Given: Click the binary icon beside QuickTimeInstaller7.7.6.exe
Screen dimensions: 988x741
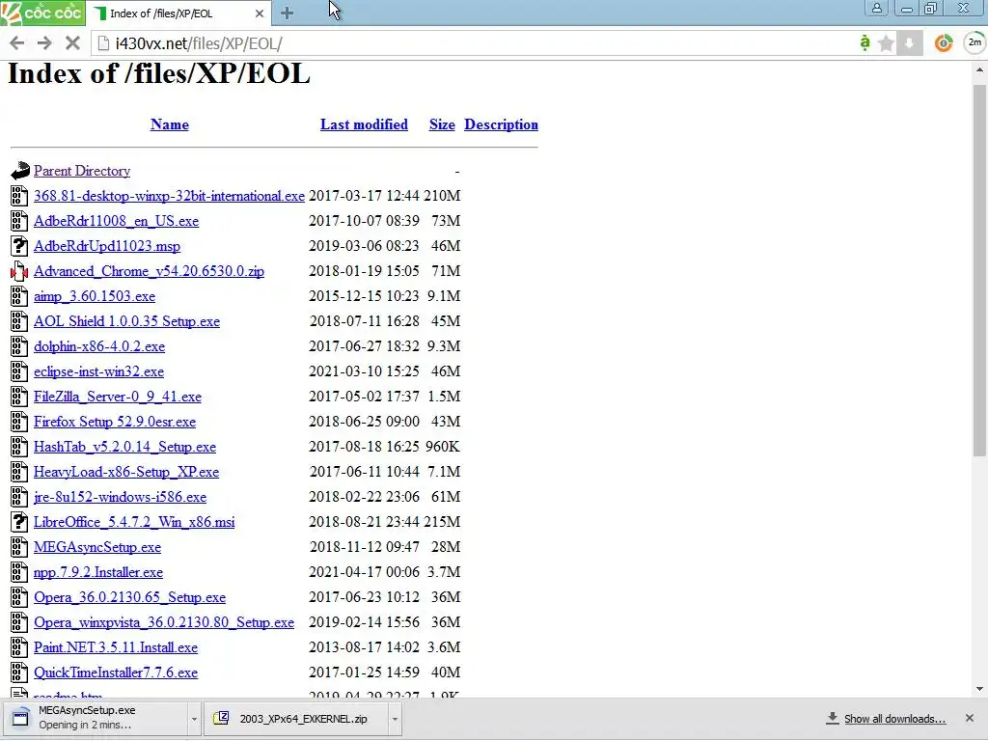Looking at the screenshot, I should (19, 672).
